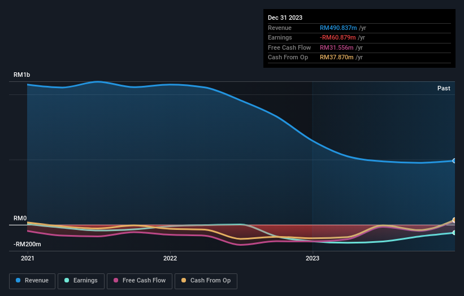Toggle the Free Cash Flow legend button
This screenshot has height=296, width=464.
click(x=140, y=281)
